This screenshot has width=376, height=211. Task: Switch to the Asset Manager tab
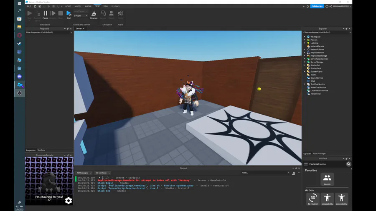319,153
